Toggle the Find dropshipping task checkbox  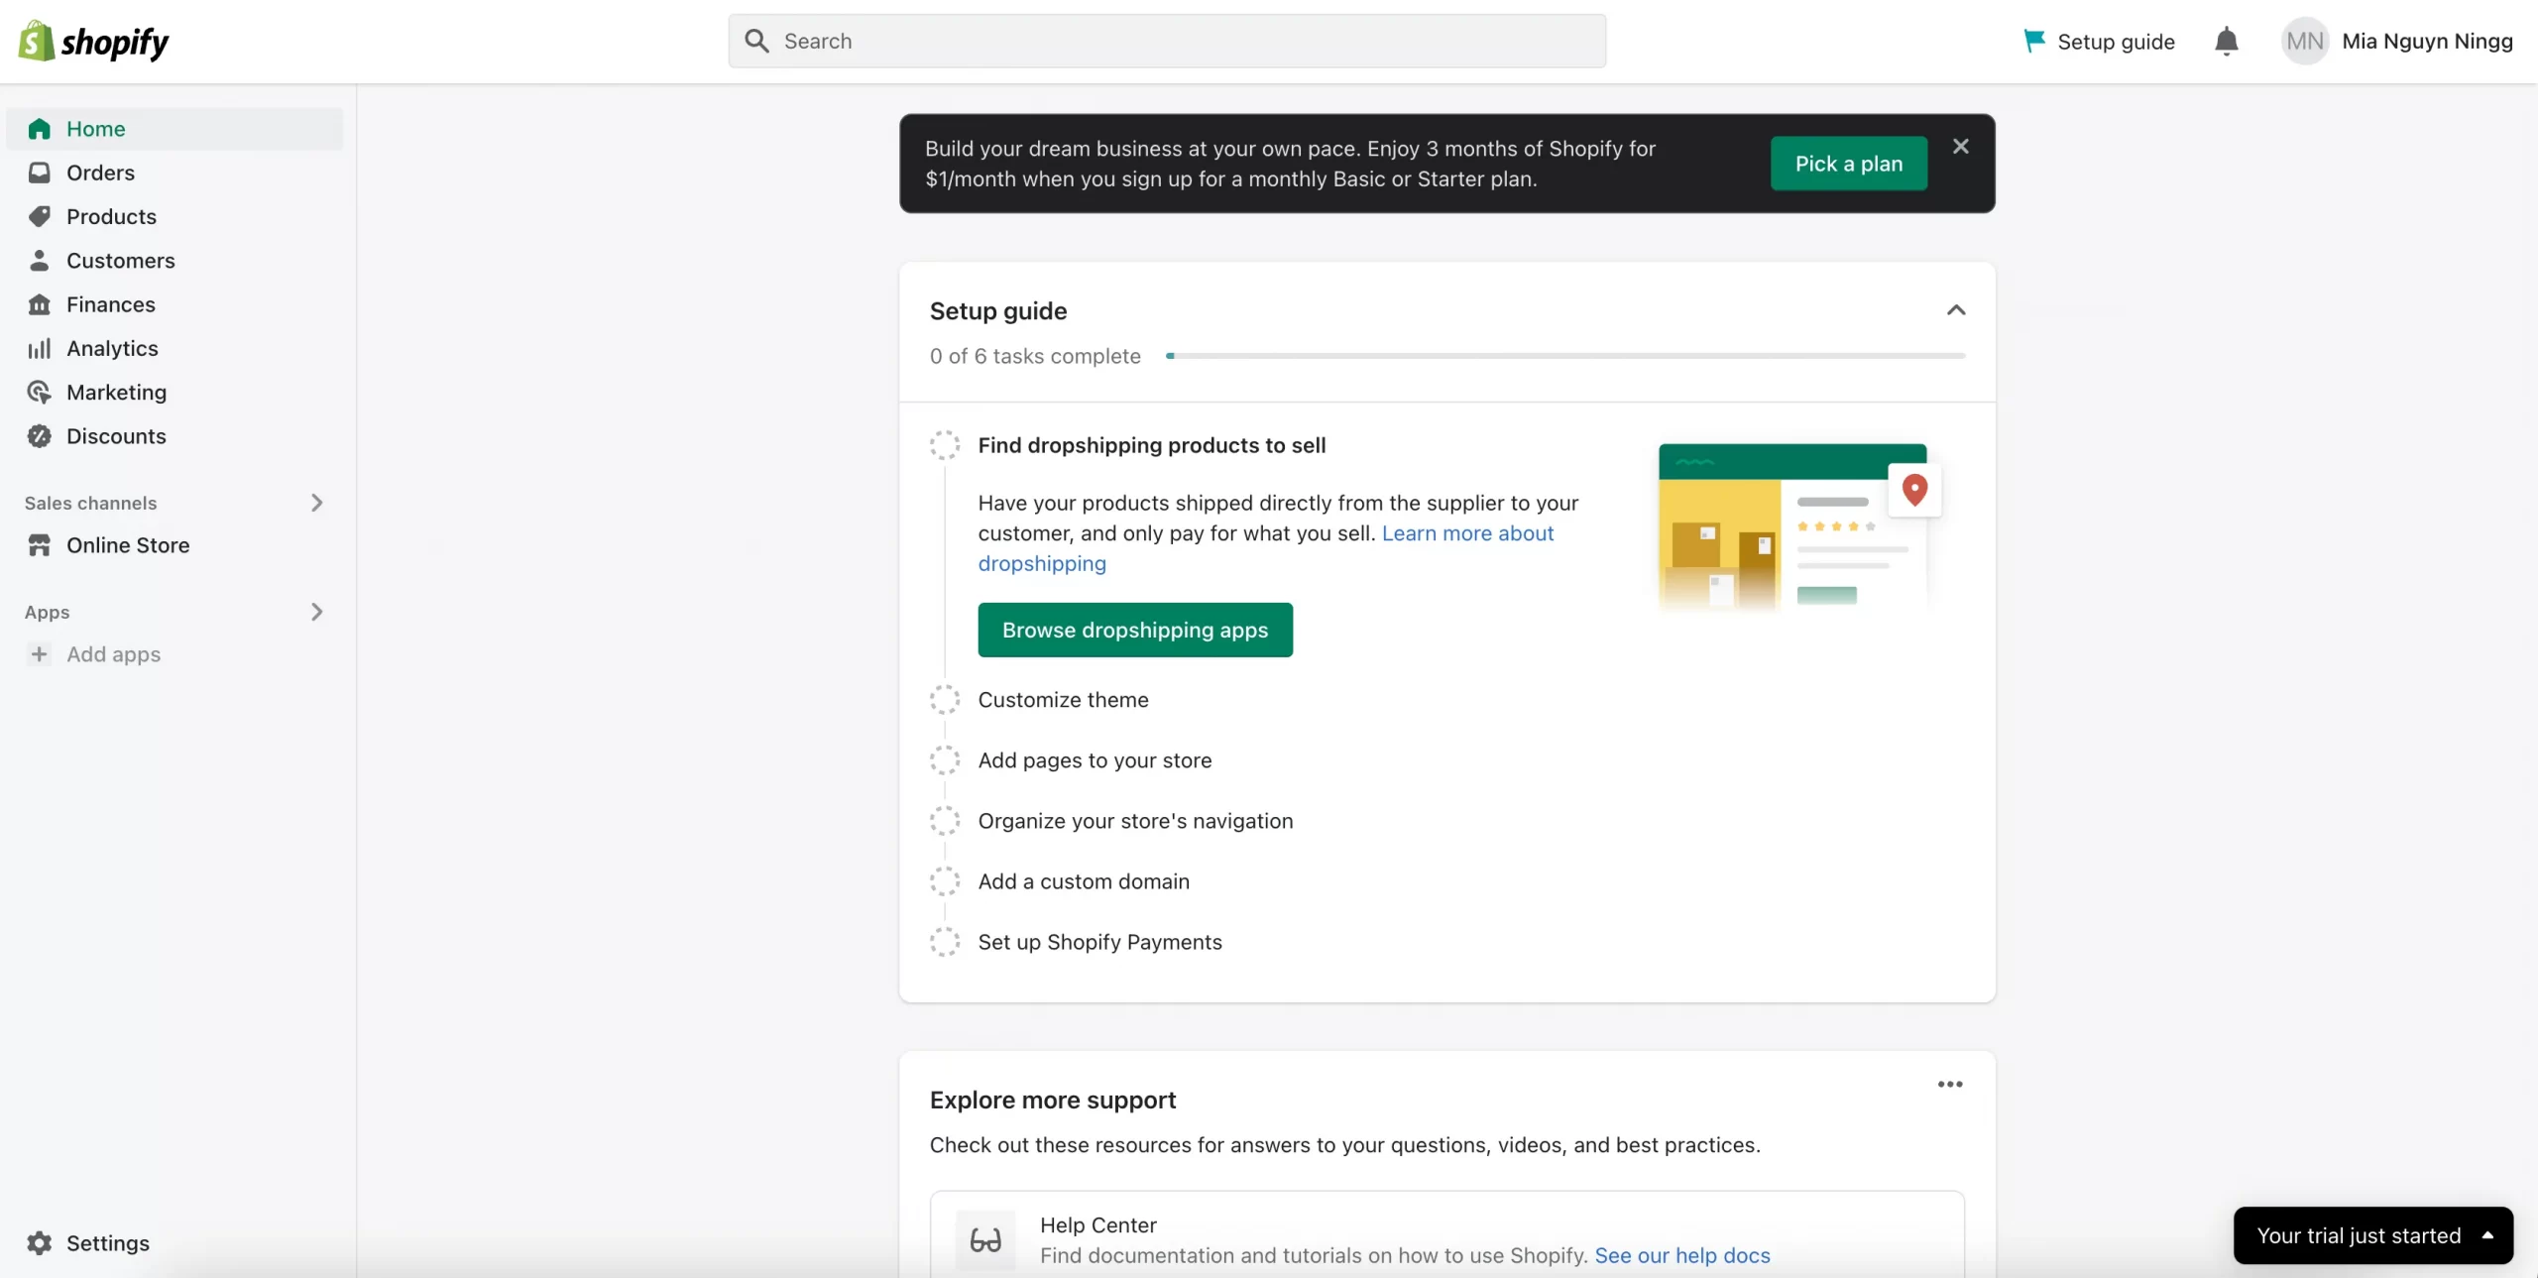pyautogui.click(x=943, y=445)
